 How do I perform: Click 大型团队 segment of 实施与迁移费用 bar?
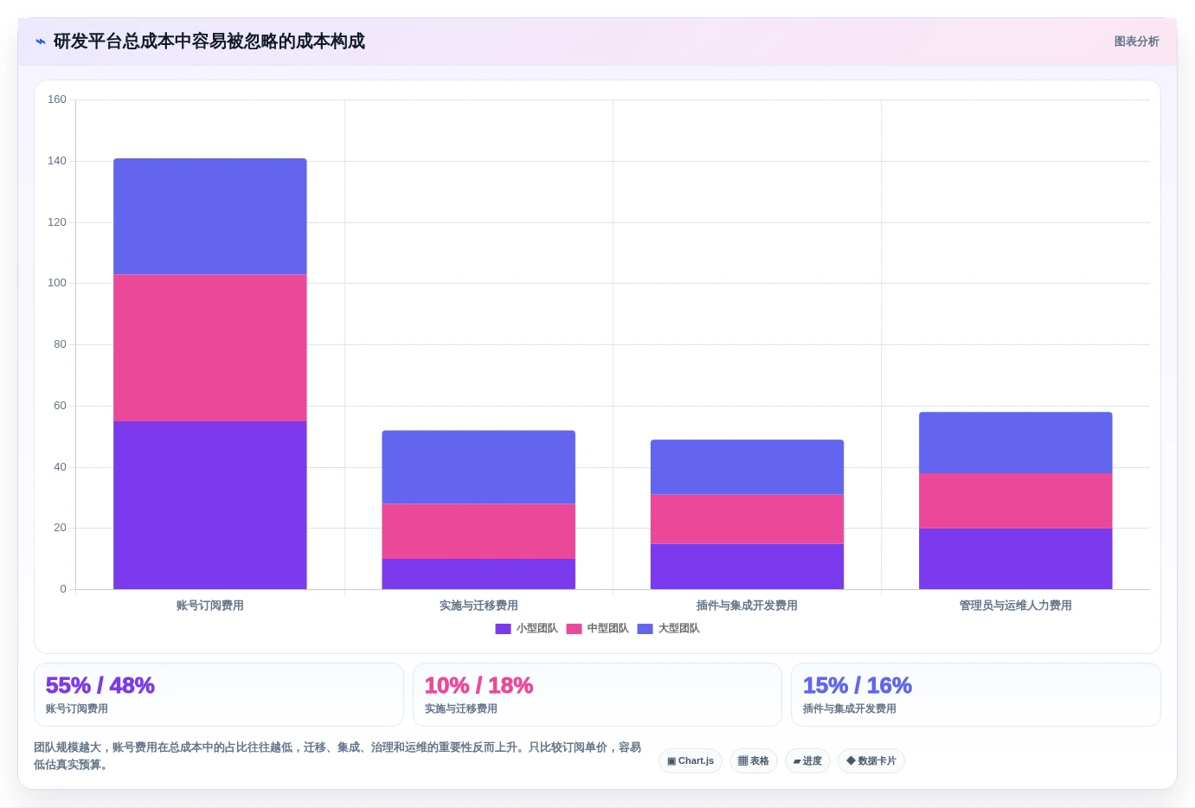pos(479,467)
